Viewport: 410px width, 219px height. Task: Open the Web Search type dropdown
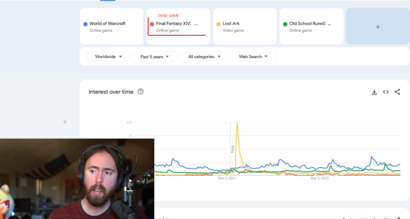click(x=253, y=57)
